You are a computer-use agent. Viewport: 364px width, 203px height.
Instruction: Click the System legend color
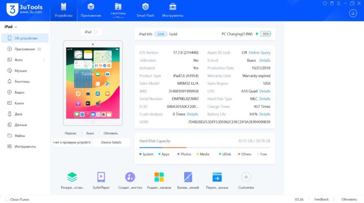(140, 154)
